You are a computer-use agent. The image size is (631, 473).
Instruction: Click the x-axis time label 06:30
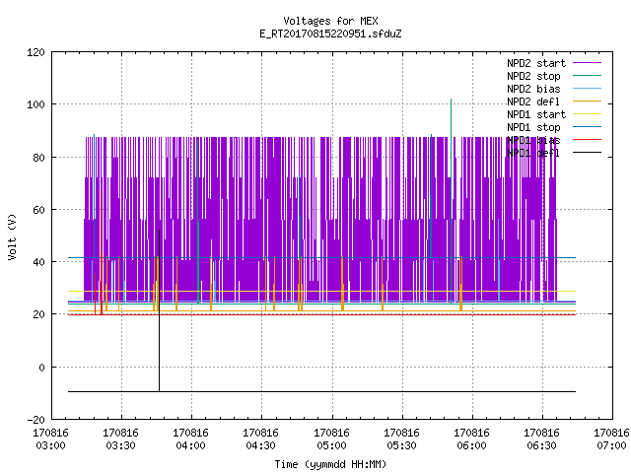click(x=541, y=446)
